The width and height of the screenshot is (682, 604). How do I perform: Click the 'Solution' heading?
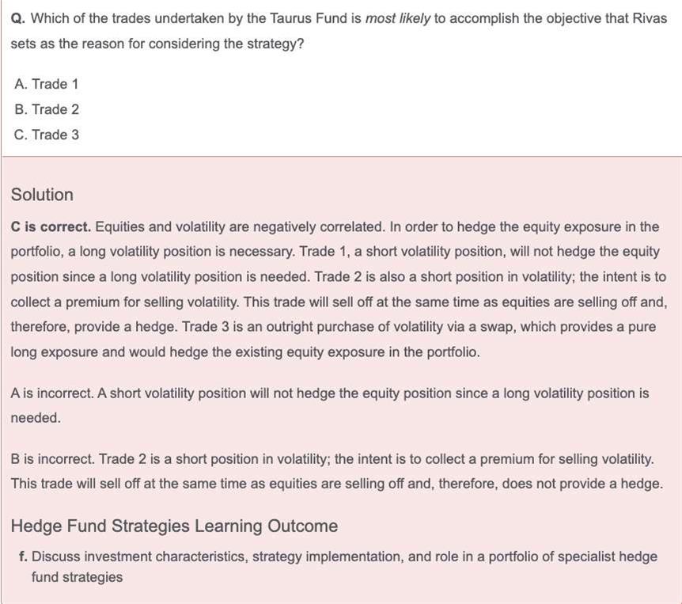point(42,195)
